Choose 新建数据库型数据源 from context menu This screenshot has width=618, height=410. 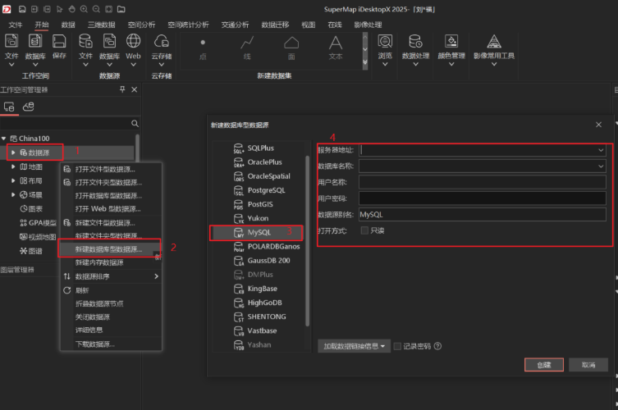click(x=108, y=248)
